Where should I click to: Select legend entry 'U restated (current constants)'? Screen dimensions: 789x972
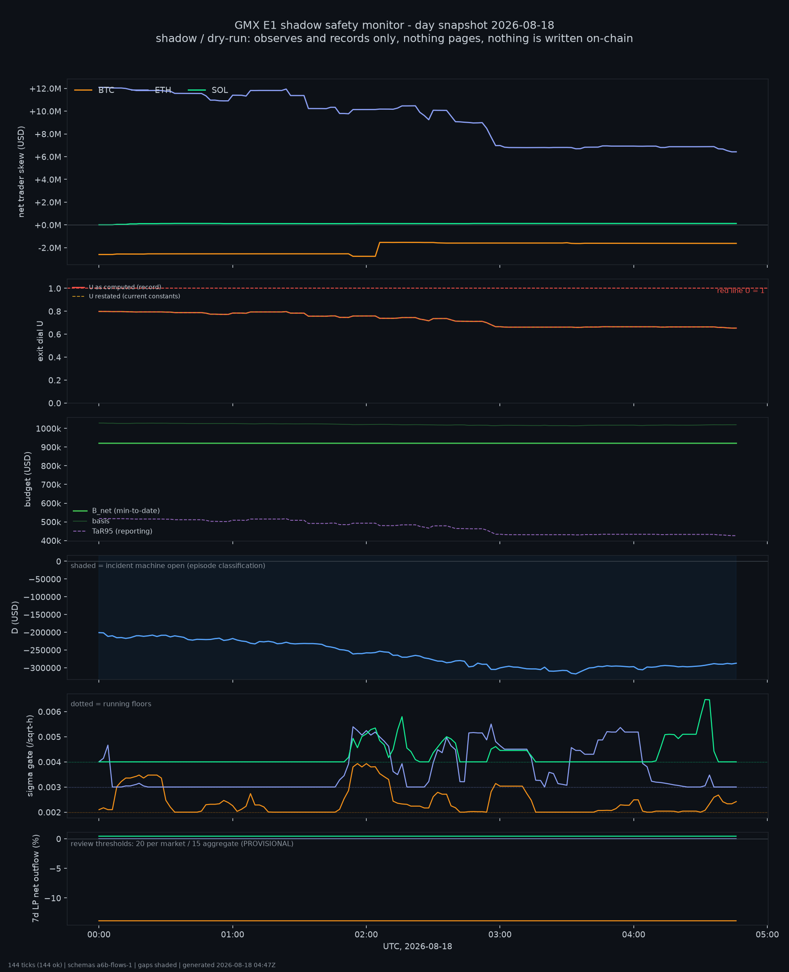pos(134,296)
